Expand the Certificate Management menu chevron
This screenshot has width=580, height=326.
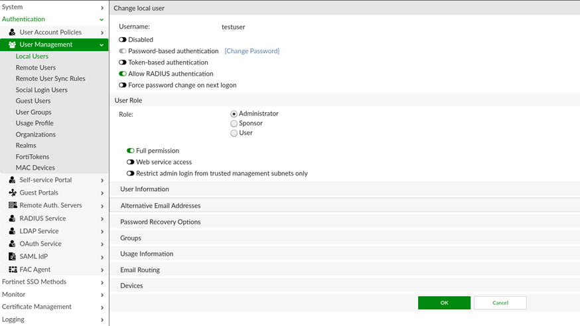pos(102,307)
